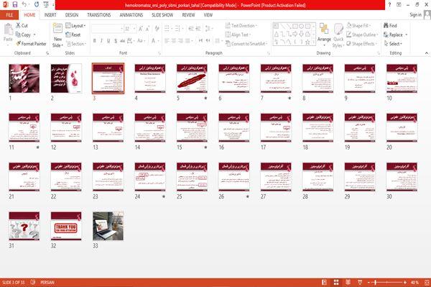This screenshot has width=431, height=287.
Task: Toggle text Shadow formatting
Action: pyautogui.click(x=116, y=41)
